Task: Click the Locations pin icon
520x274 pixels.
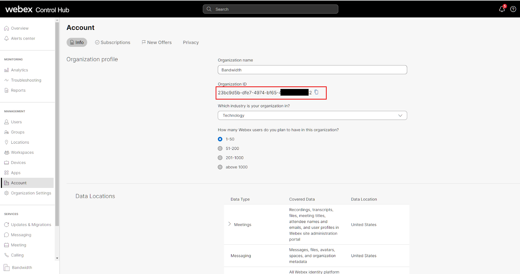Action: 6,142
